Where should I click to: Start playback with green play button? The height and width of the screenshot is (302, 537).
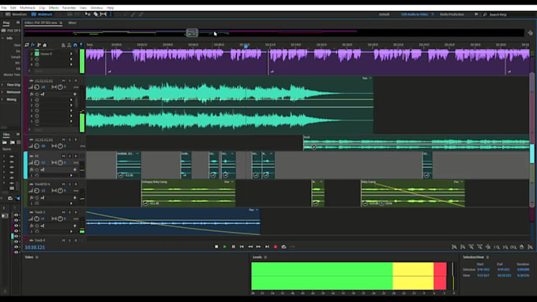click(x=224, y=247)
